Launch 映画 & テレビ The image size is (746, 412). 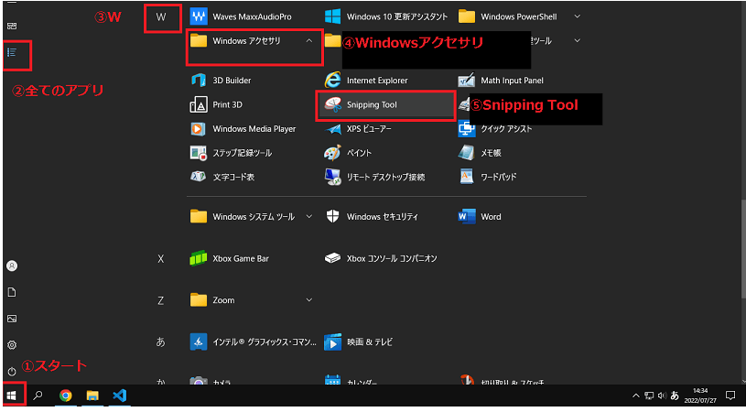point(358,342)
